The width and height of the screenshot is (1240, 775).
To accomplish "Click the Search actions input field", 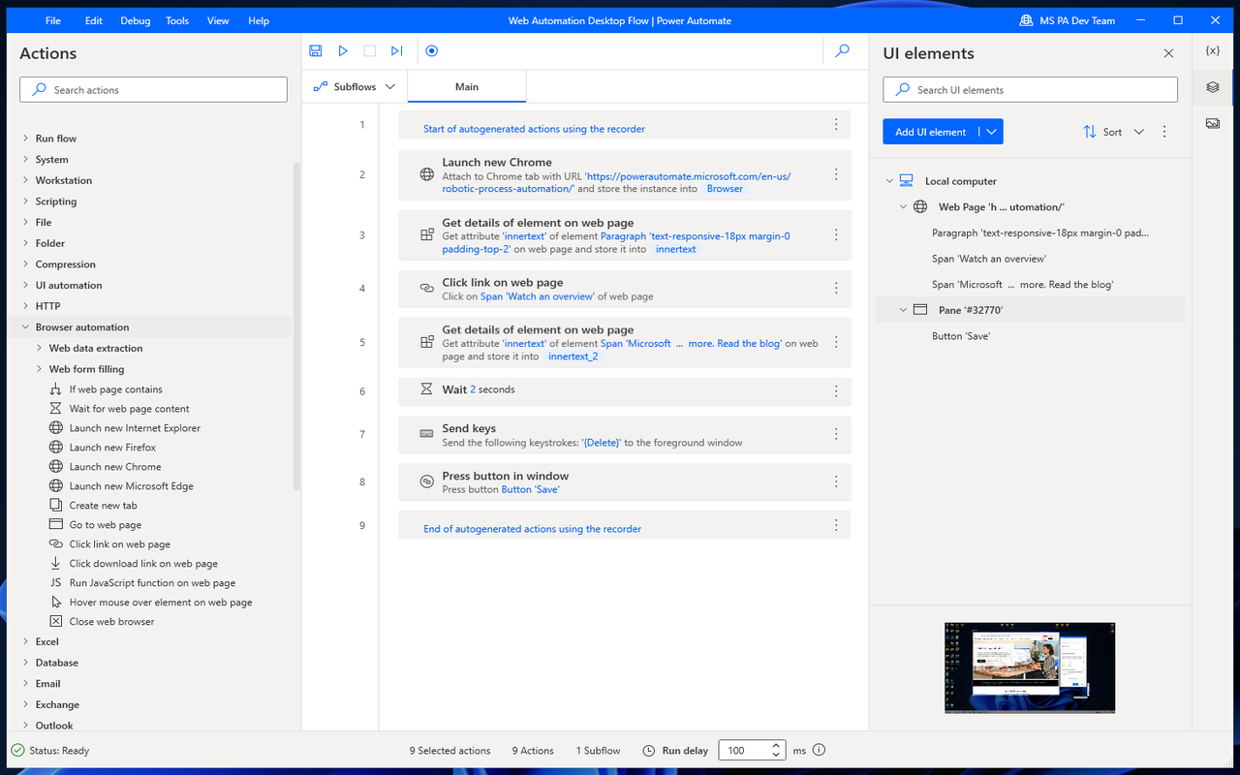I will tap(153, 88).
